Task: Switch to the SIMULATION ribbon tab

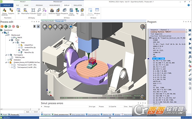Action: (x=78, y=5)
